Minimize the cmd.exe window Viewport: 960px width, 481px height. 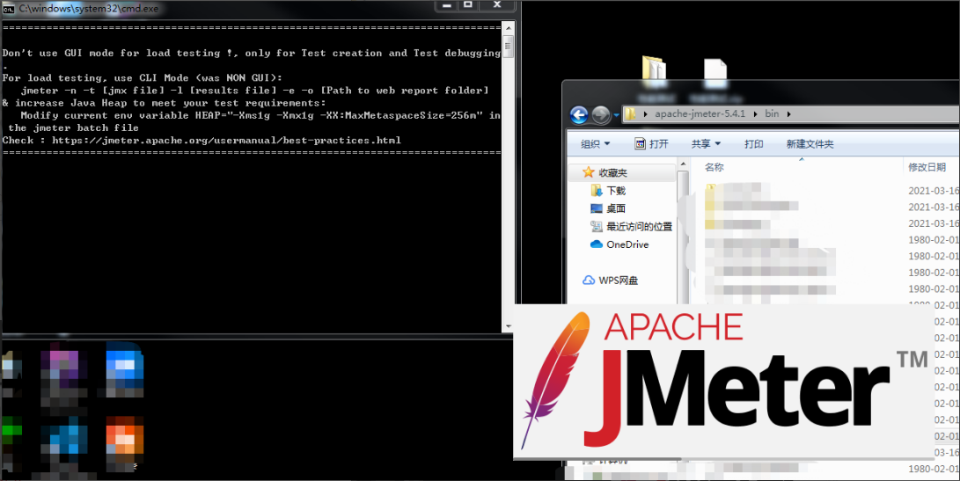click(447, 5)
